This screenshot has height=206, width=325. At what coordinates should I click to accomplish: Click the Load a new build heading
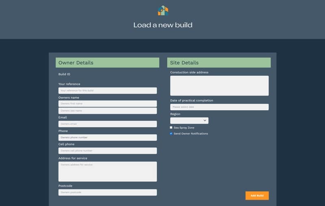(x=163, y=25)
